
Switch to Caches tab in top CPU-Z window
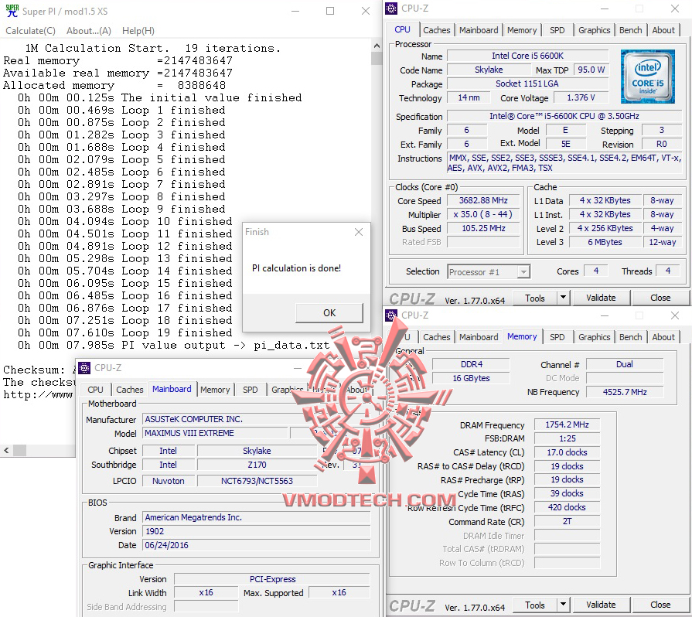point(437,30)
